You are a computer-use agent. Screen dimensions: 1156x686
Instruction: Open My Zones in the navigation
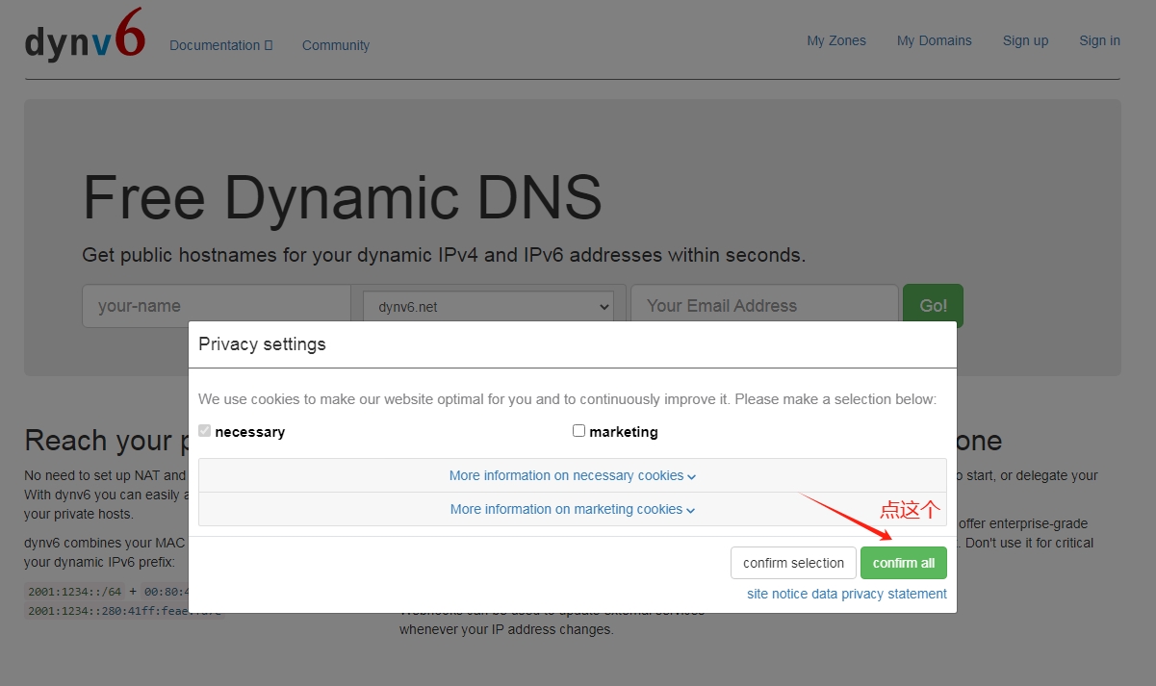(835, 40)
